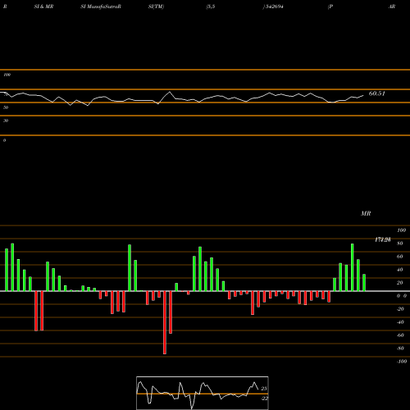Click the 50 label on RSI axis
410x410 pixels.
pyautogui.click(x=6, y=107)
